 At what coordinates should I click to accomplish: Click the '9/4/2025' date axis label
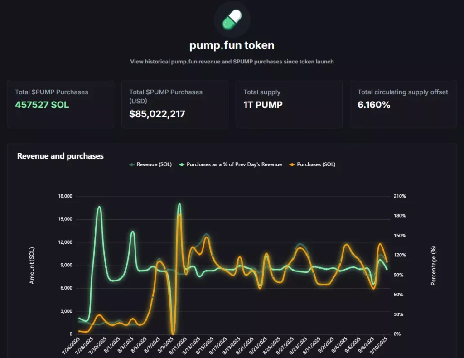click(x=339, y=345)
